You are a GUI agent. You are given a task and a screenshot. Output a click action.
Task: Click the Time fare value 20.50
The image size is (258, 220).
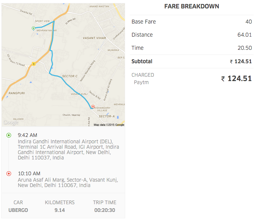pos(245,48)
